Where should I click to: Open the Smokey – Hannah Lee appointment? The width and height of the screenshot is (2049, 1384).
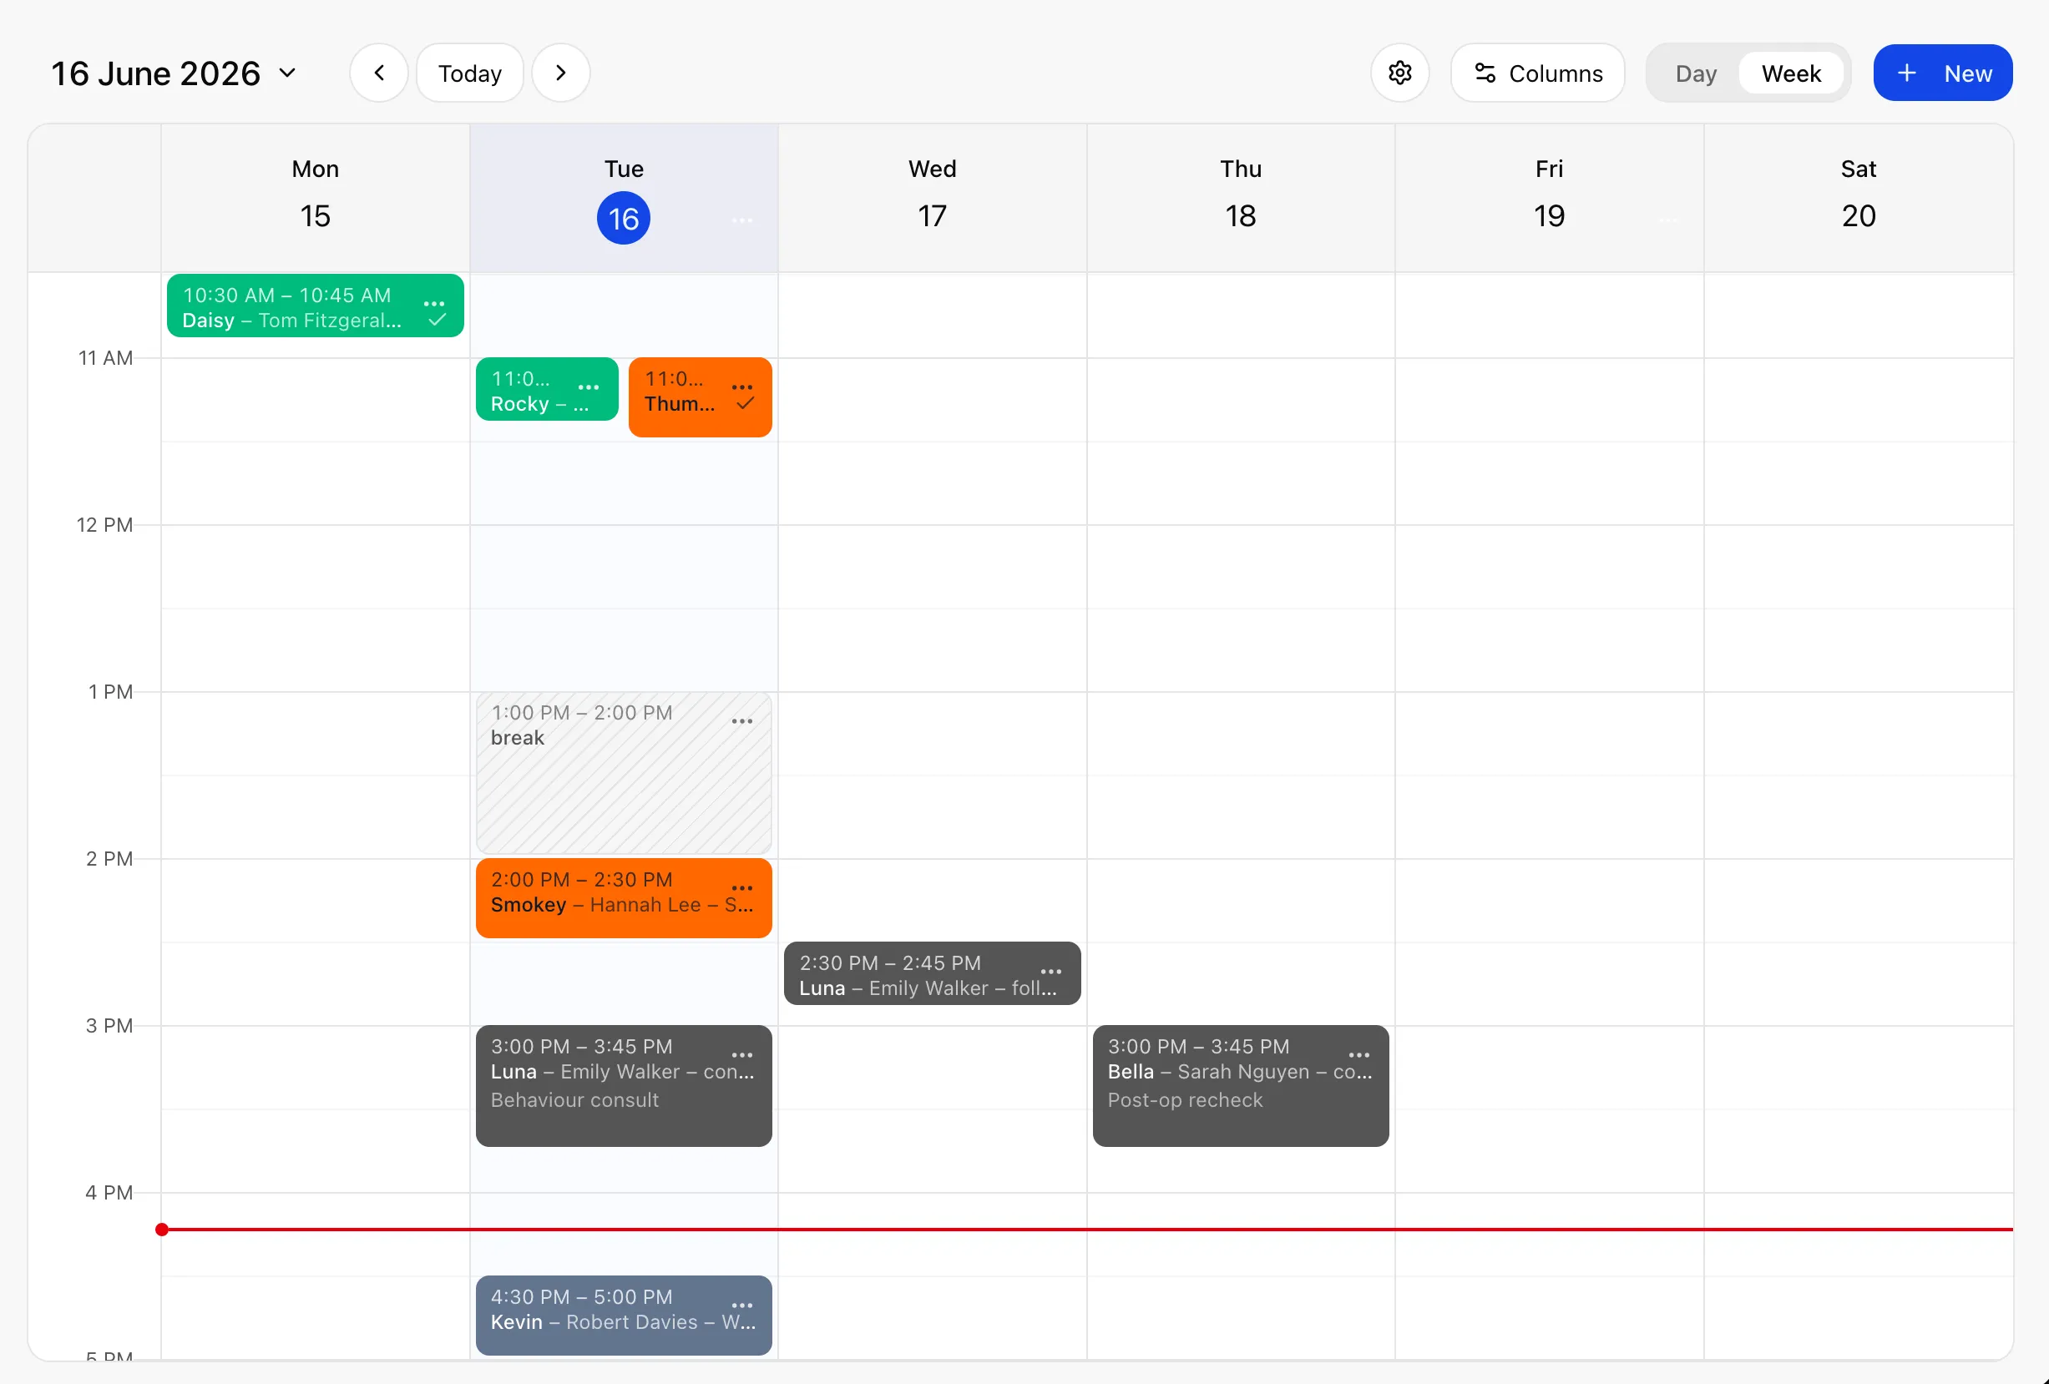pos(624,898)
